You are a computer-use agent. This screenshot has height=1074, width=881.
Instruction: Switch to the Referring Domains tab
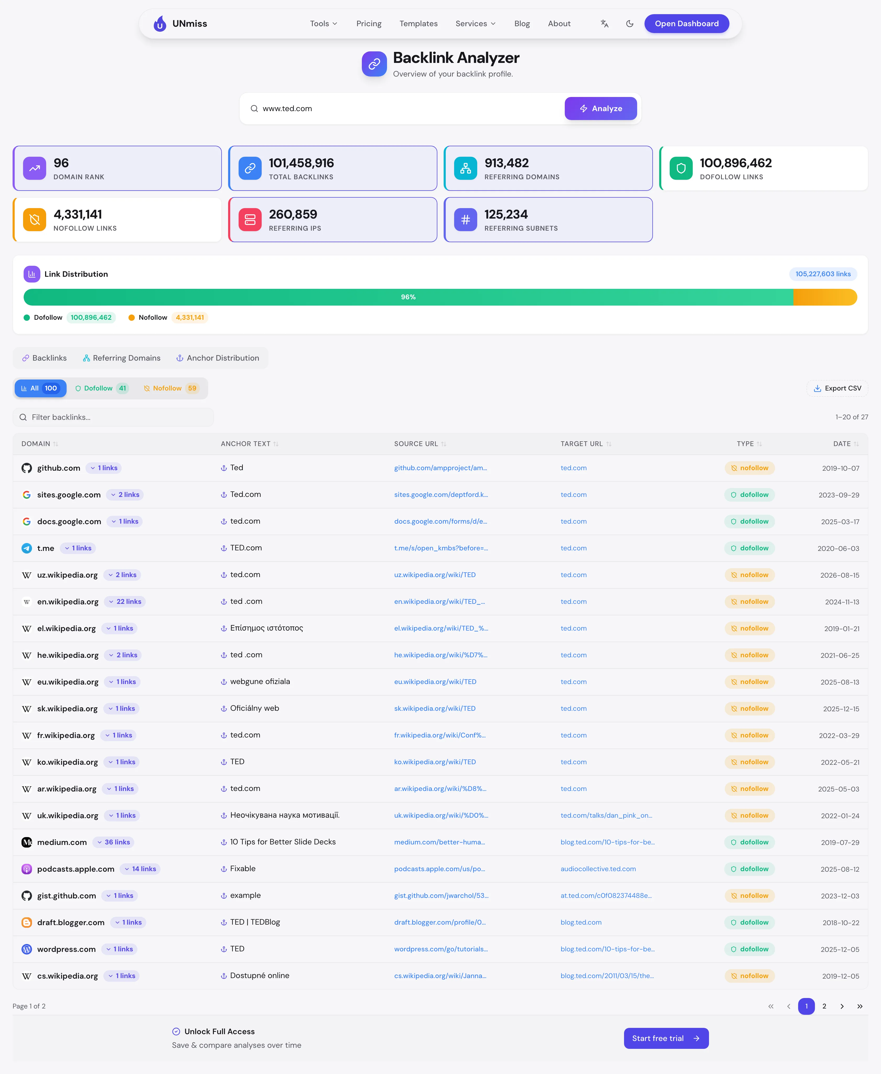(x=122, y=358)
